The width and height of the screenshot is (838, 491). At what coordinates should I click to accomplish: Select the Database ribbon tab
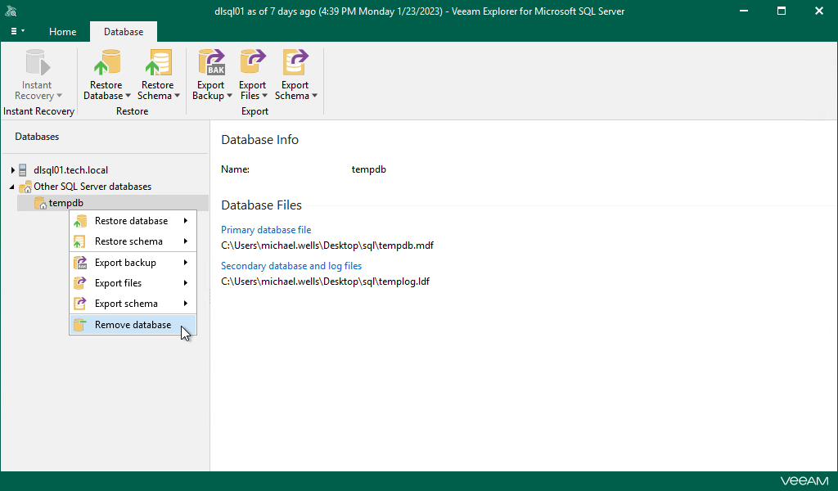point(124,32)
